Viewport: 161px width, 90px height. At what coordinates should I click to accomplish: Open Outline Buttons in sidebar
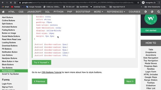(8, 20)
